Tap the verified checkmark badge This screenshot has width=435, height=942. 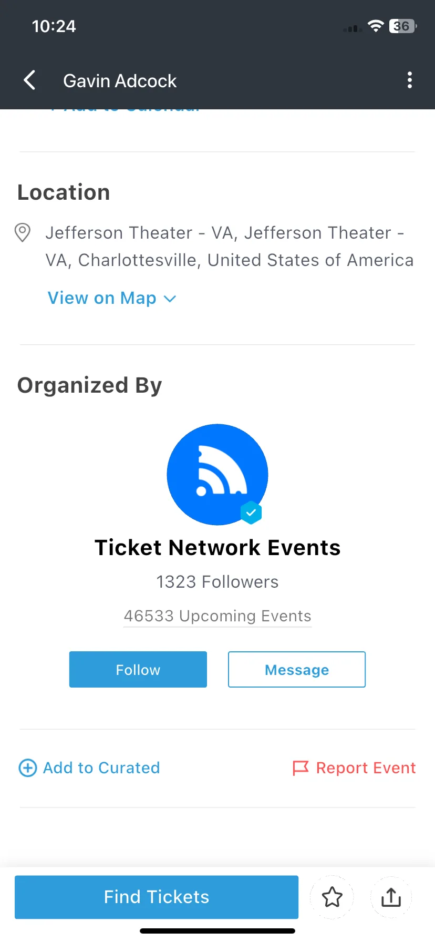click(x=251, y=512)
